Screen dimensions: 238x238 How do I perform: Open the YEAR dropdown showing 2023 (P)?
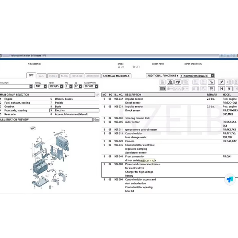[x=62, y=86]
